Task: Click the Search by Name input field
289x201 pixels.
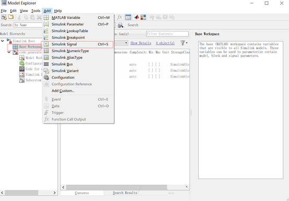Action: coord(28,25)
